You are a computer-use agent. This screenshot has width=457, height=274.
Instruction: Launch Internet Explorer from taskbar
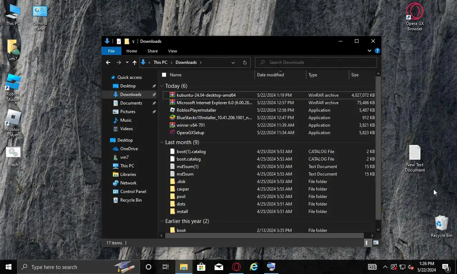pyautogui.click(x=254, y=267)
